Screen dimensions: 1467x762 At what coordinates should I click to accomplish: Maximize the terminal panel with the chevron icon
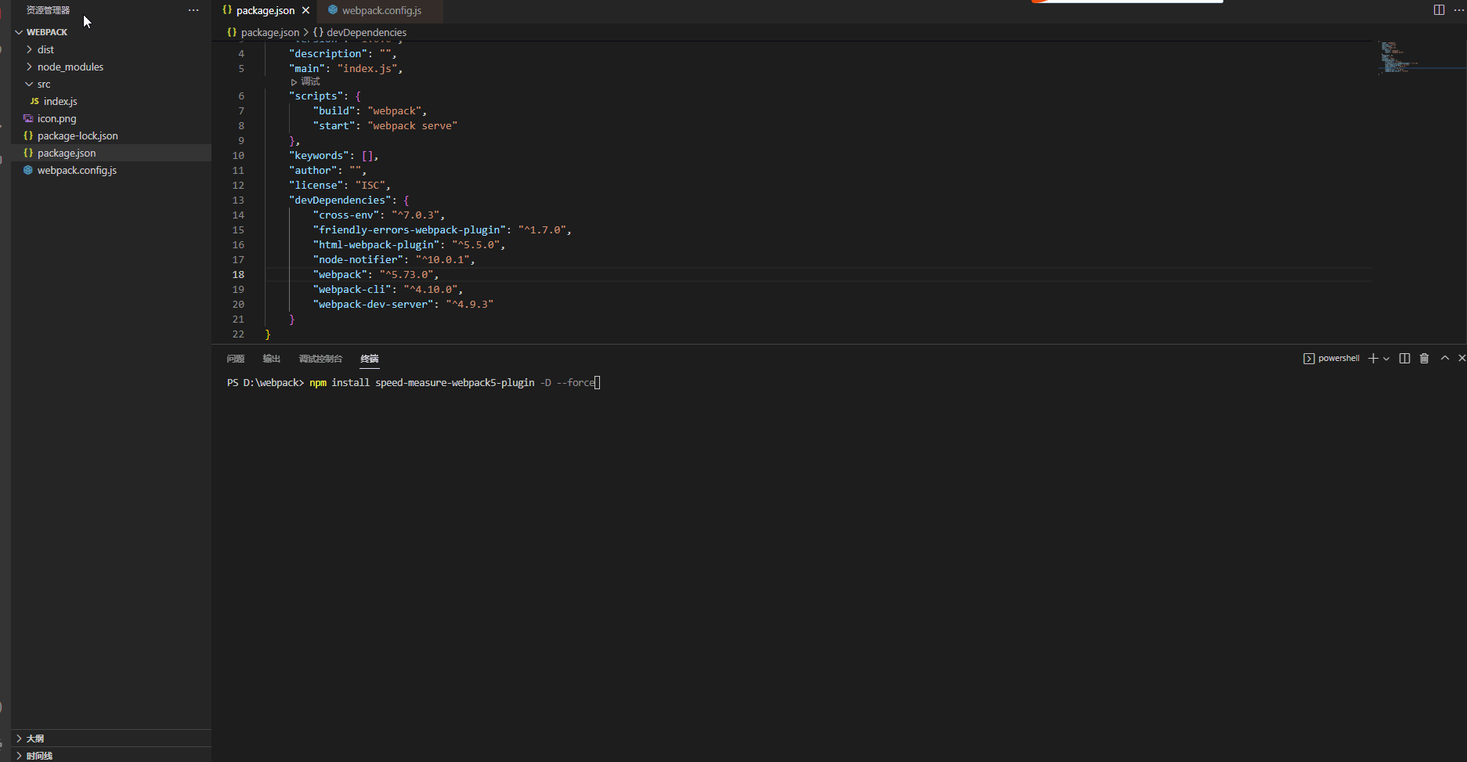1444,358
